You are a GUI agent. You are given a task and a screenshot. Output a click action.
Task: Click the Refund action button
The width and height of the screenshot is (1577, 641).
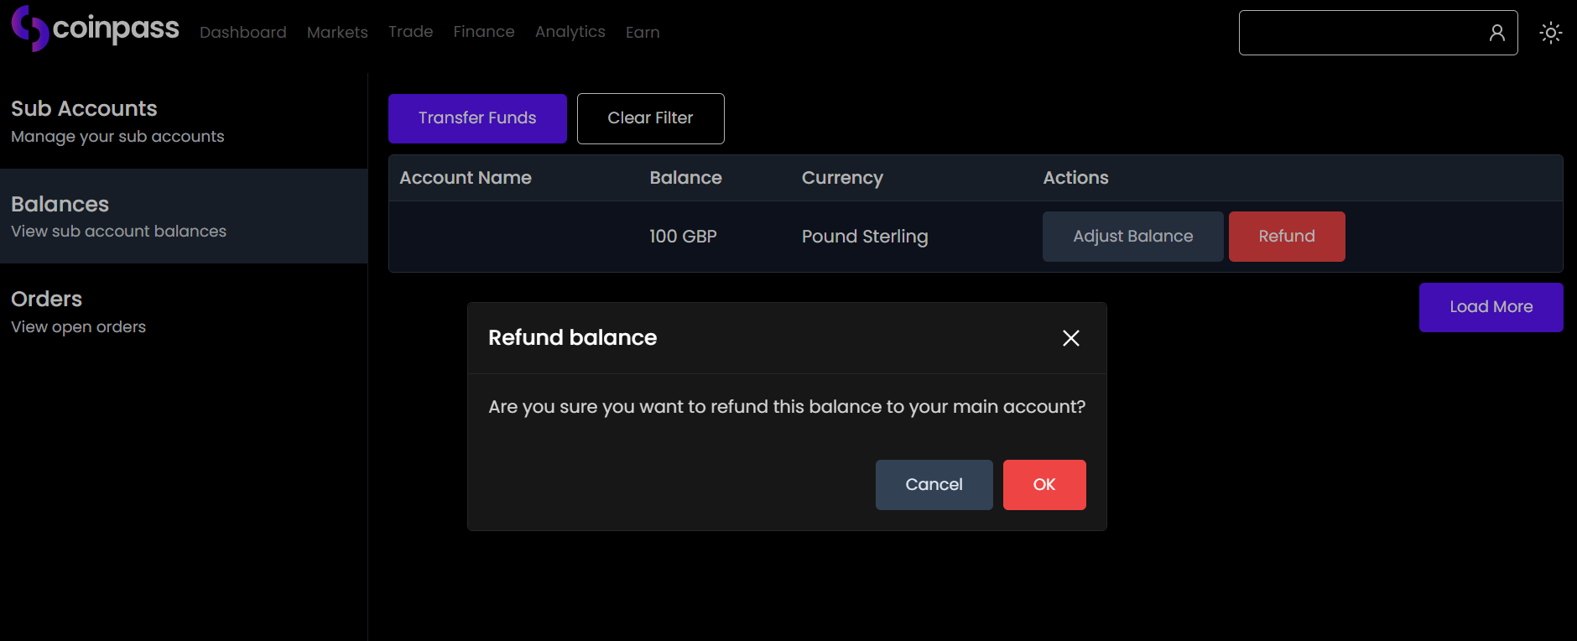coord(1286,236)
